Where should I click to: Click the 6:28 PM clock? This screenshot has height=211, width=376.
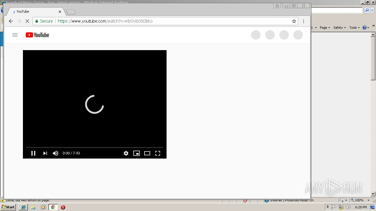point(361,207)
